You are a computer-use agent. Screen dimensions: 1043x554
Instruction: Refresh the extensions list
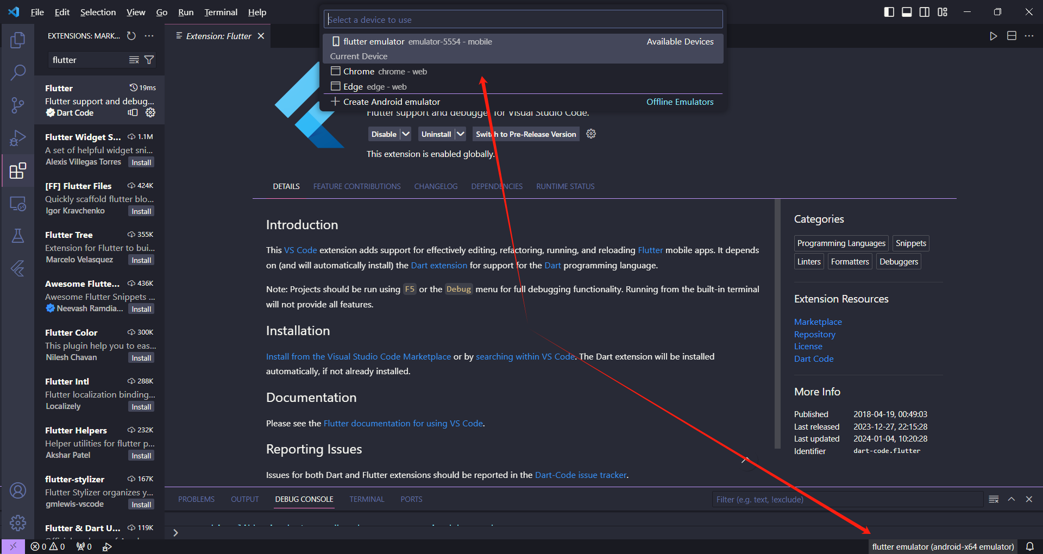click(131, 36)
